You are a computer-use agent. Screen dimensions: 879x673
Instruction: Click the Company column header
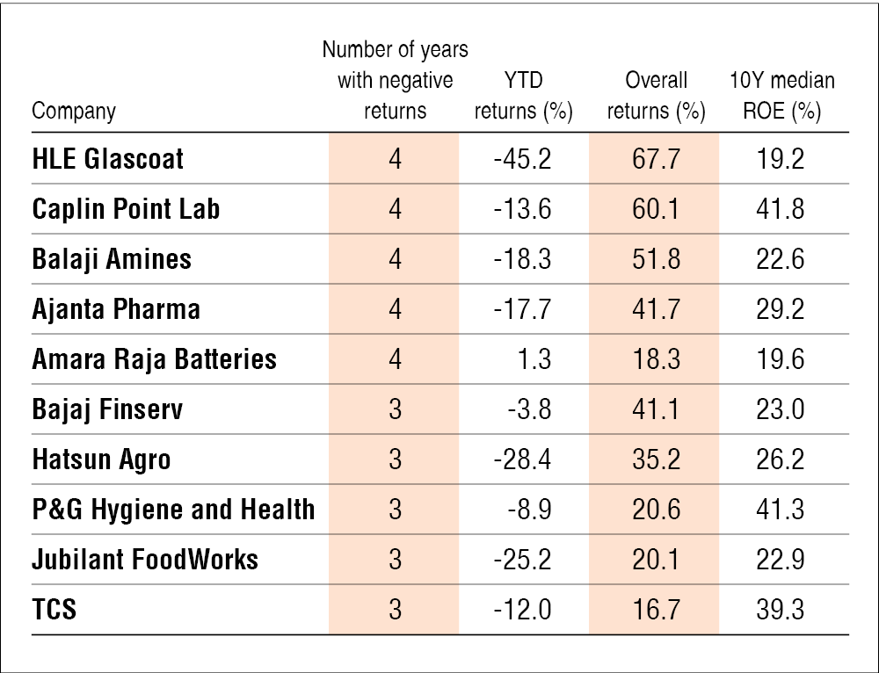click(x=74, y=112)
